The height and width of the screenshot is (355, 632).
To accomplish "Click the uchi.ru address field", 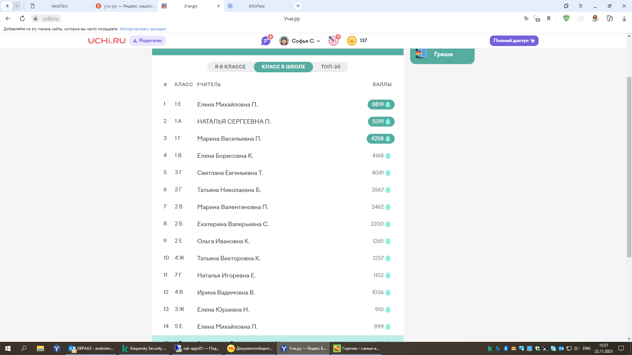I will [x=51, y=18].
